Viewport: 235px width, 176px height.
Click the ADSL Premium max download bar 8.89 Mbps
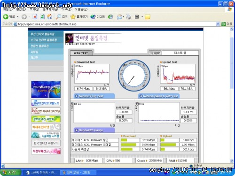point(128,145)
